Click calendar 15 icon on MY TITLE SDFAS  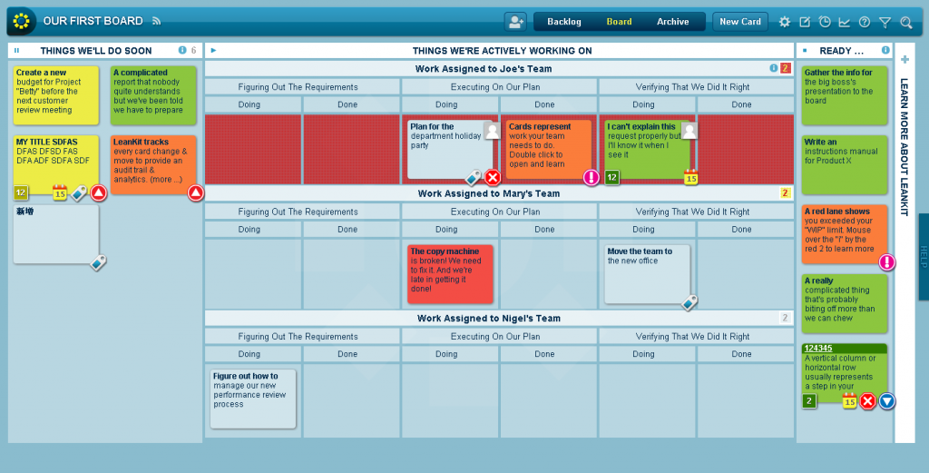coord(60,192)
